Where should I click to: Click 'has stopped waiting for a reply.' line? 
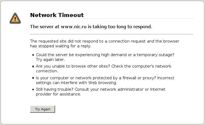(61, 46)
